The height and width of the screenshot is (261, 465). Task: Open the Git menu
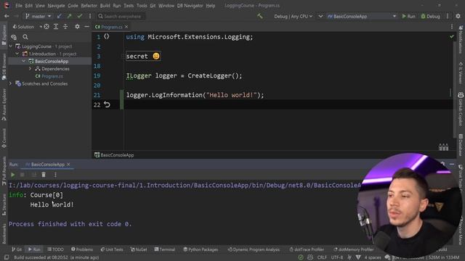[153, 6]
